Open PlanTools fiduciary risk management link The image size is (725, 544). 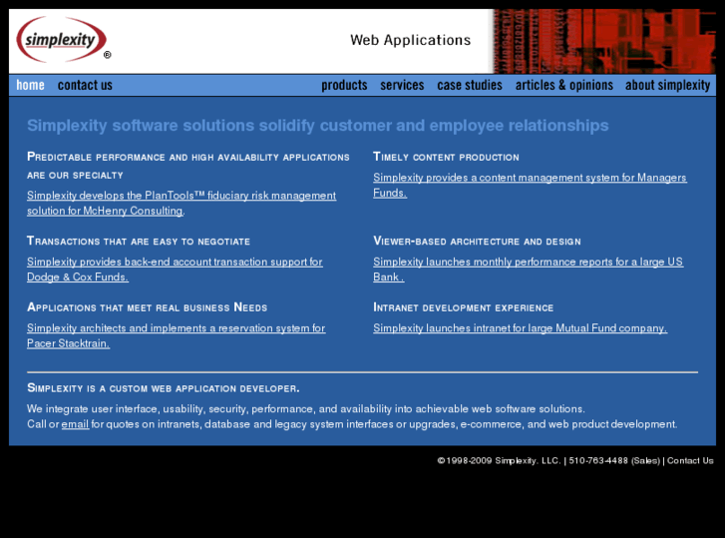181,203
